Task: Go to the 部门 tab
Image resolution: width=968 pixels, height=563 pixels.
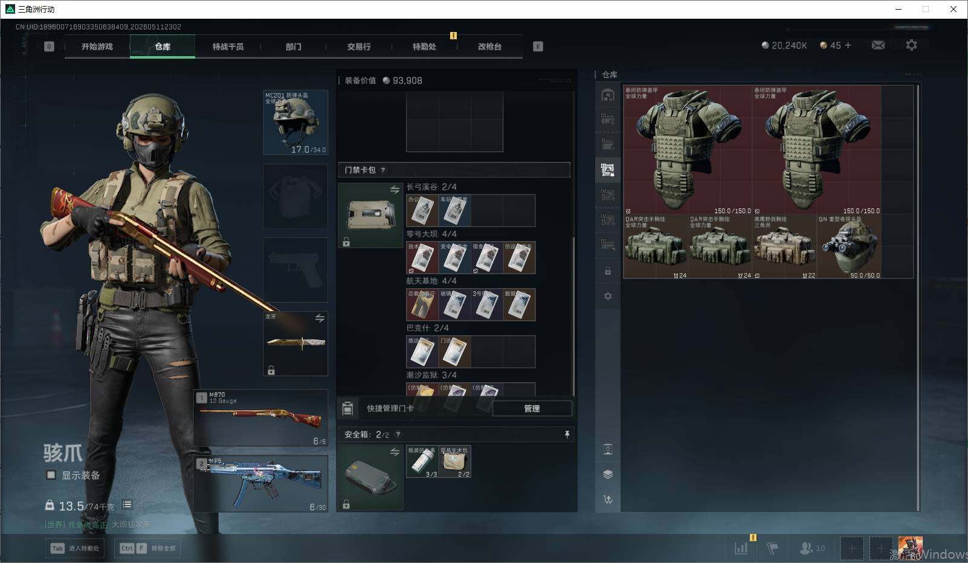Action: pyautogui.click(x=294, y=47)
